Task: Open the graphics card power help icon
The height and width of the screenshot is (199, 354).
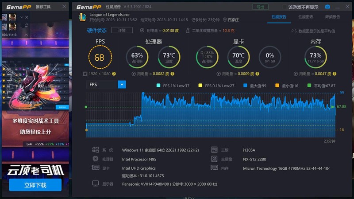Action: coord(258,74)
